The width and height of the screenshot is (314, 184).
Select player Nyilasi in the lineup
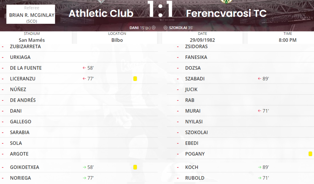point(194,122)
